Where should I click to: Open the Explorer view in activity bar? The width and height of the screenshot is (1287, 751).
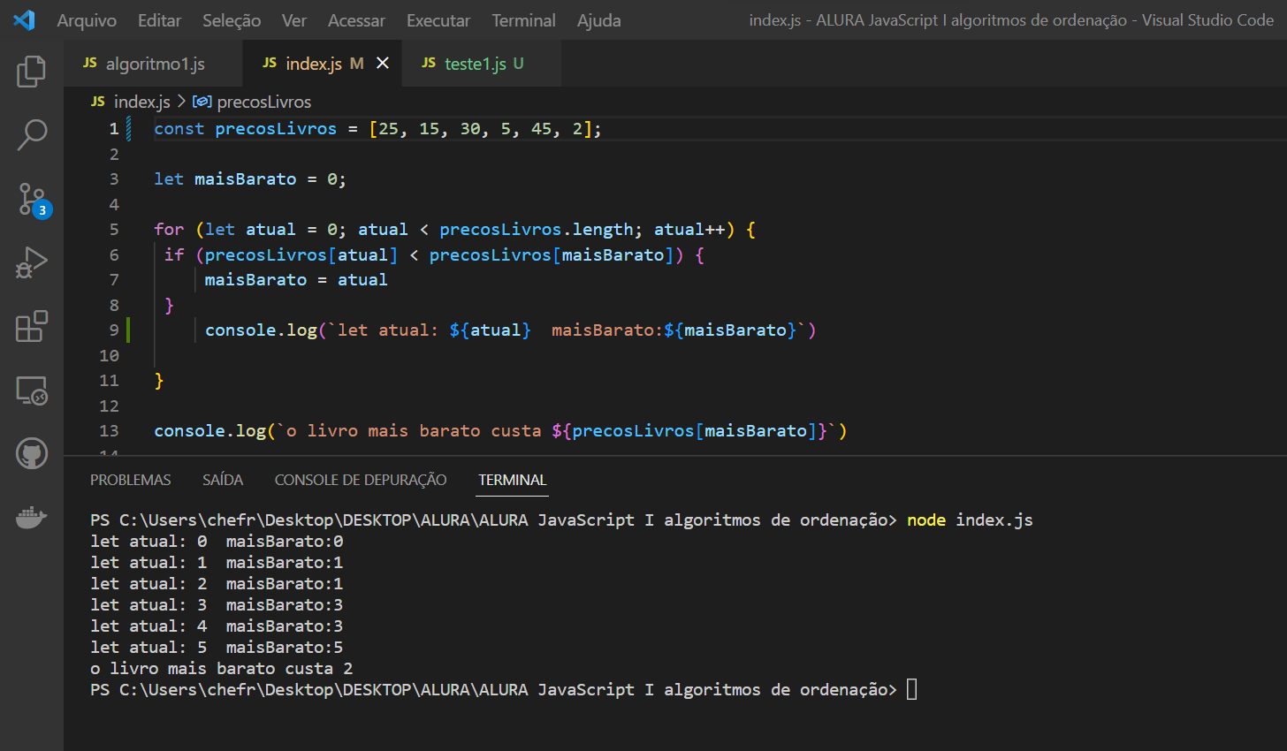click(x=32, y=72)
